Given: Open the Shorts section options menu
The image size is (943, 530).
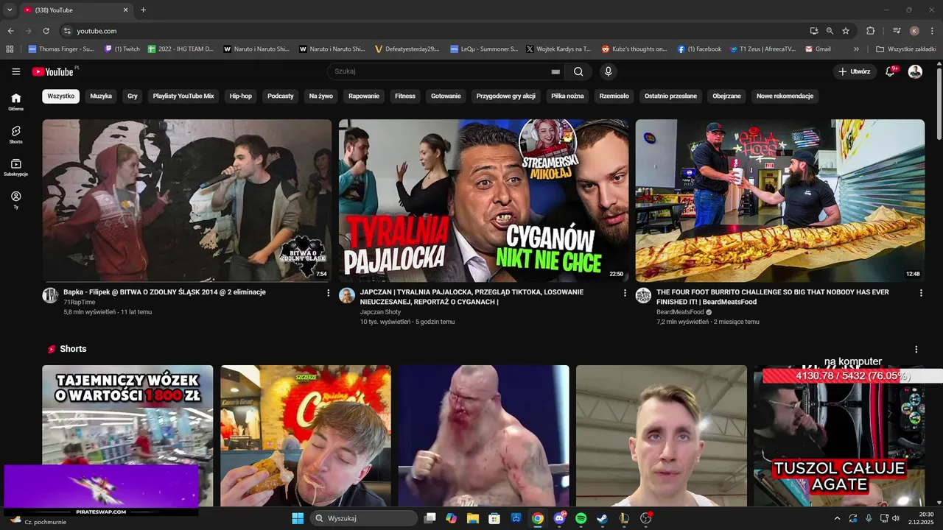Looking at the screenshot, I should (916, 349).
